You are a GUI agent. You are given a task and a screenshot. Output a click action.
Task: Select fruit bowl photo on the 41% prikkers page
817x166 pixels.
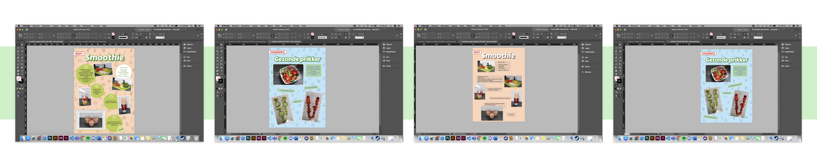(288, 74)
